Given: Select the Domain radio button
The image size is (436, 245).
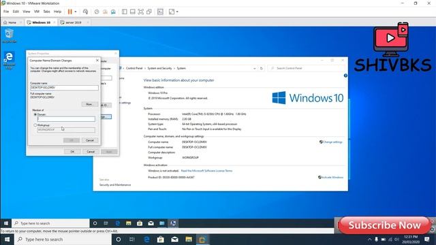Looking at the screenshot, I should click(x=35, y=114).
